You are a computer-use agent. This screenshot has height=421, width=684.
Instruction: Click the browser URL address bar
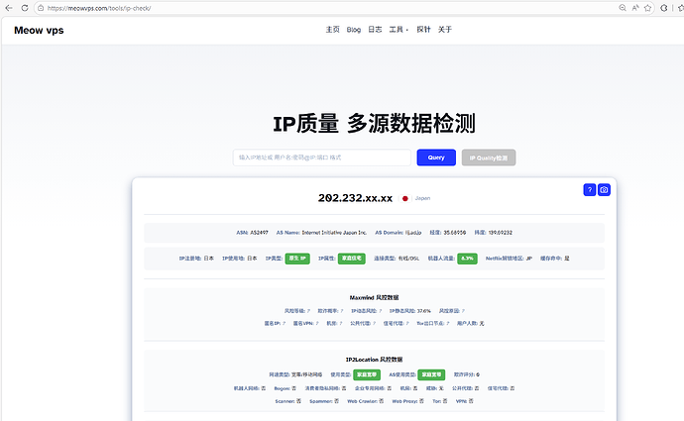327,8
